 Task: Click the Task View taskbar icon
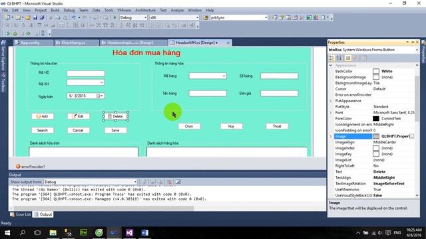37,233
